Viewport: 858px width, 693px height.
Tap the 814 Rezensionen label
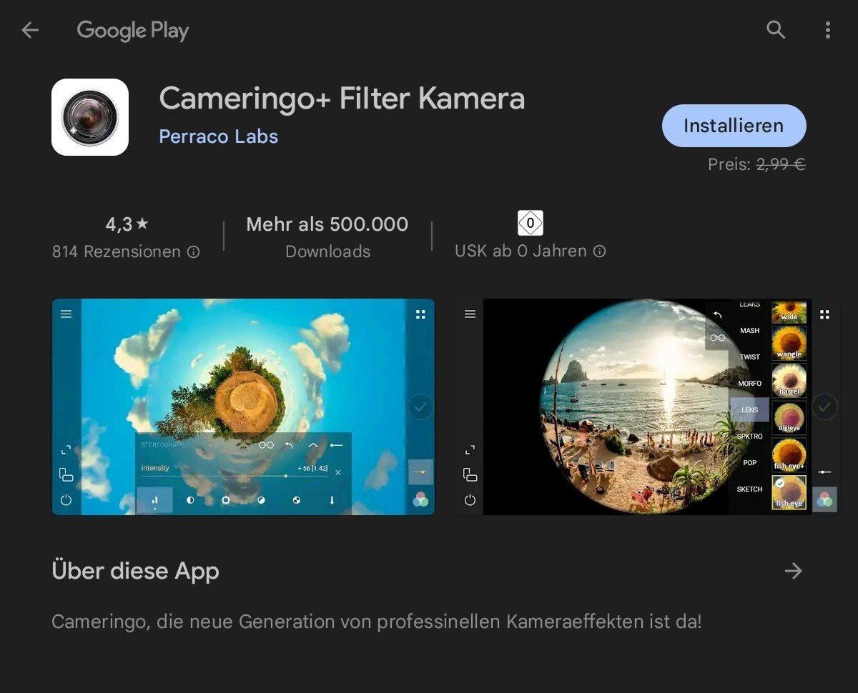pyautogui.click(x=117, y=251)
